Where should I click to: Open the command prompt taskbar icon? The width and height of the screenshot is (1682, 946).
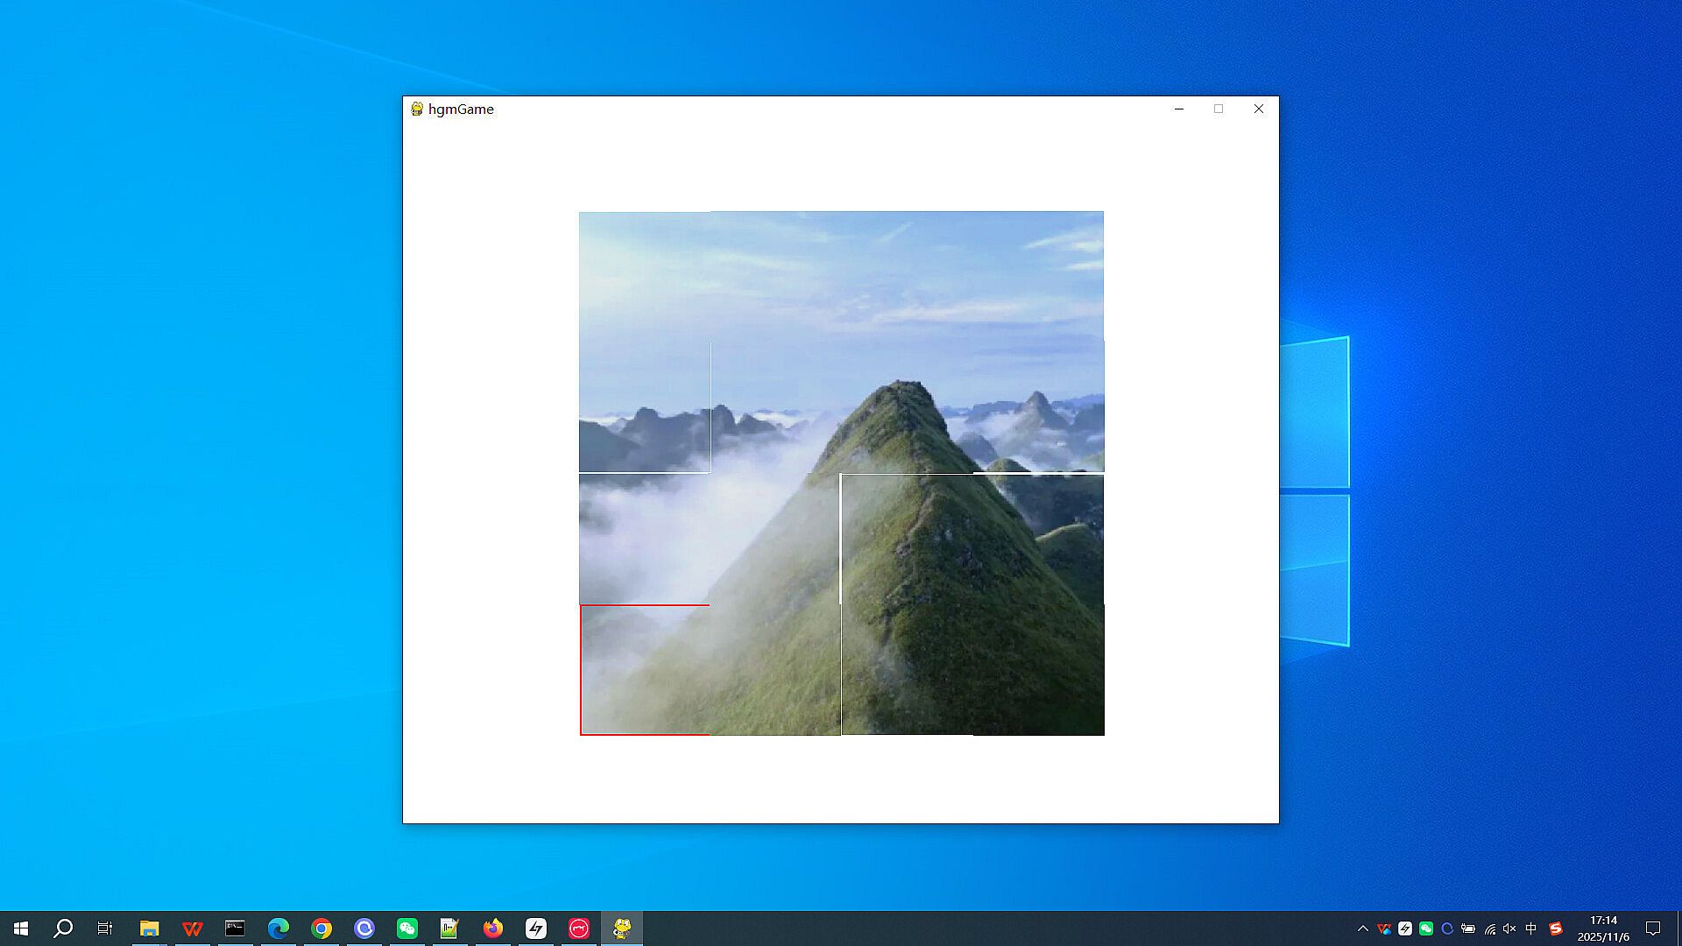coord(235,928)
